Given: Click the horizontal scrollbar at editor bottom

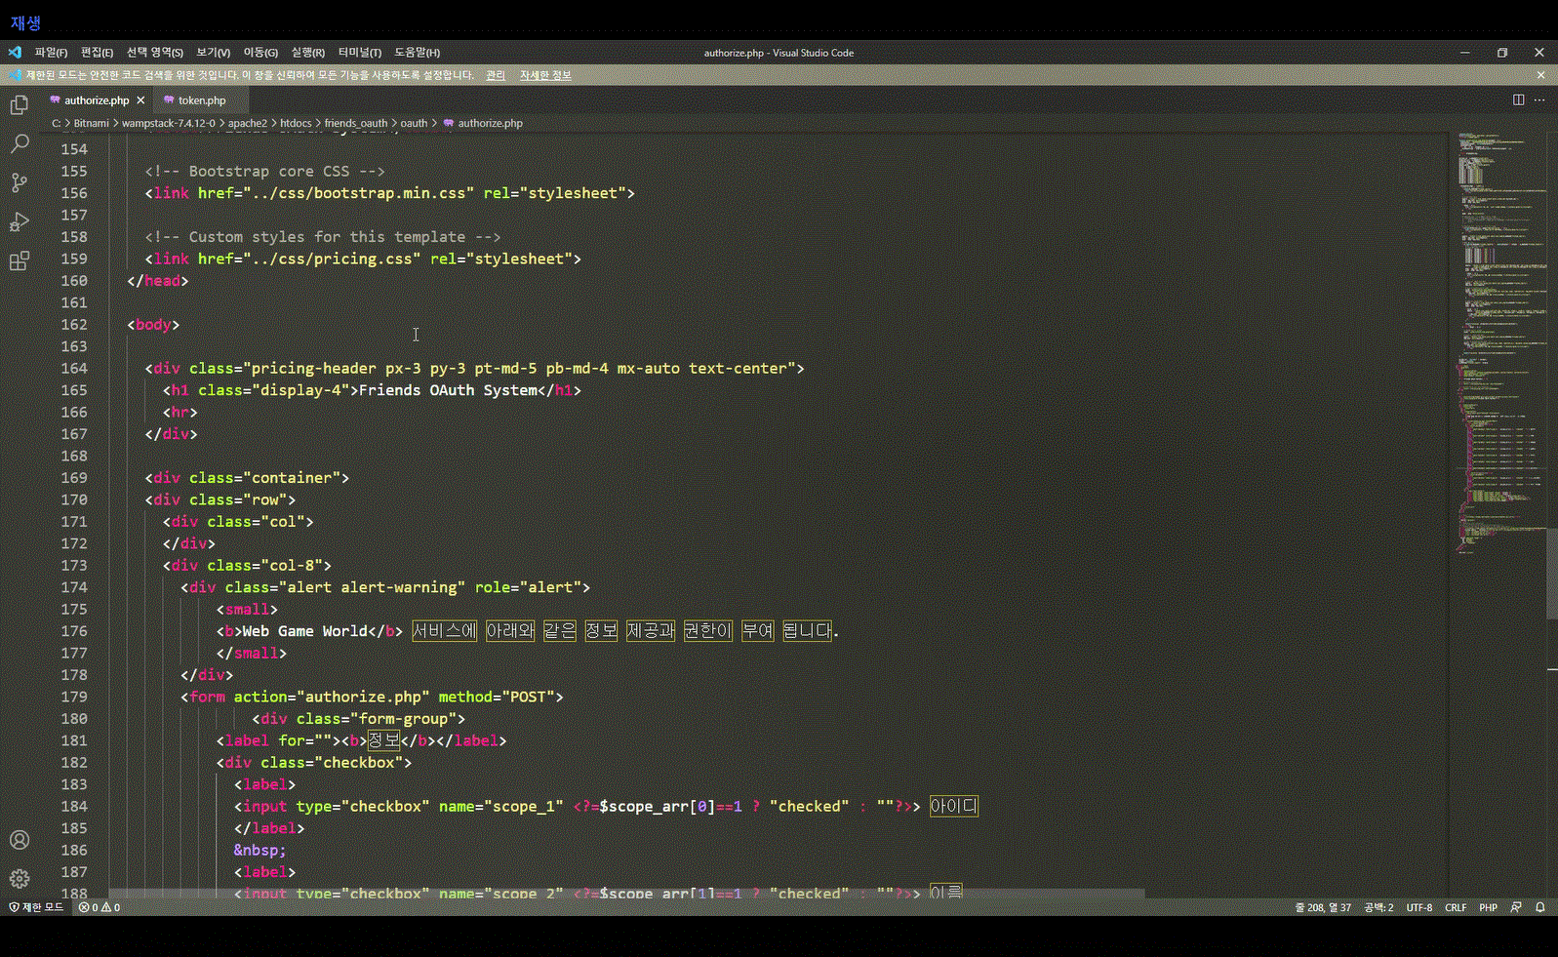Looking at the screenshot, I should tap(626, 893).
